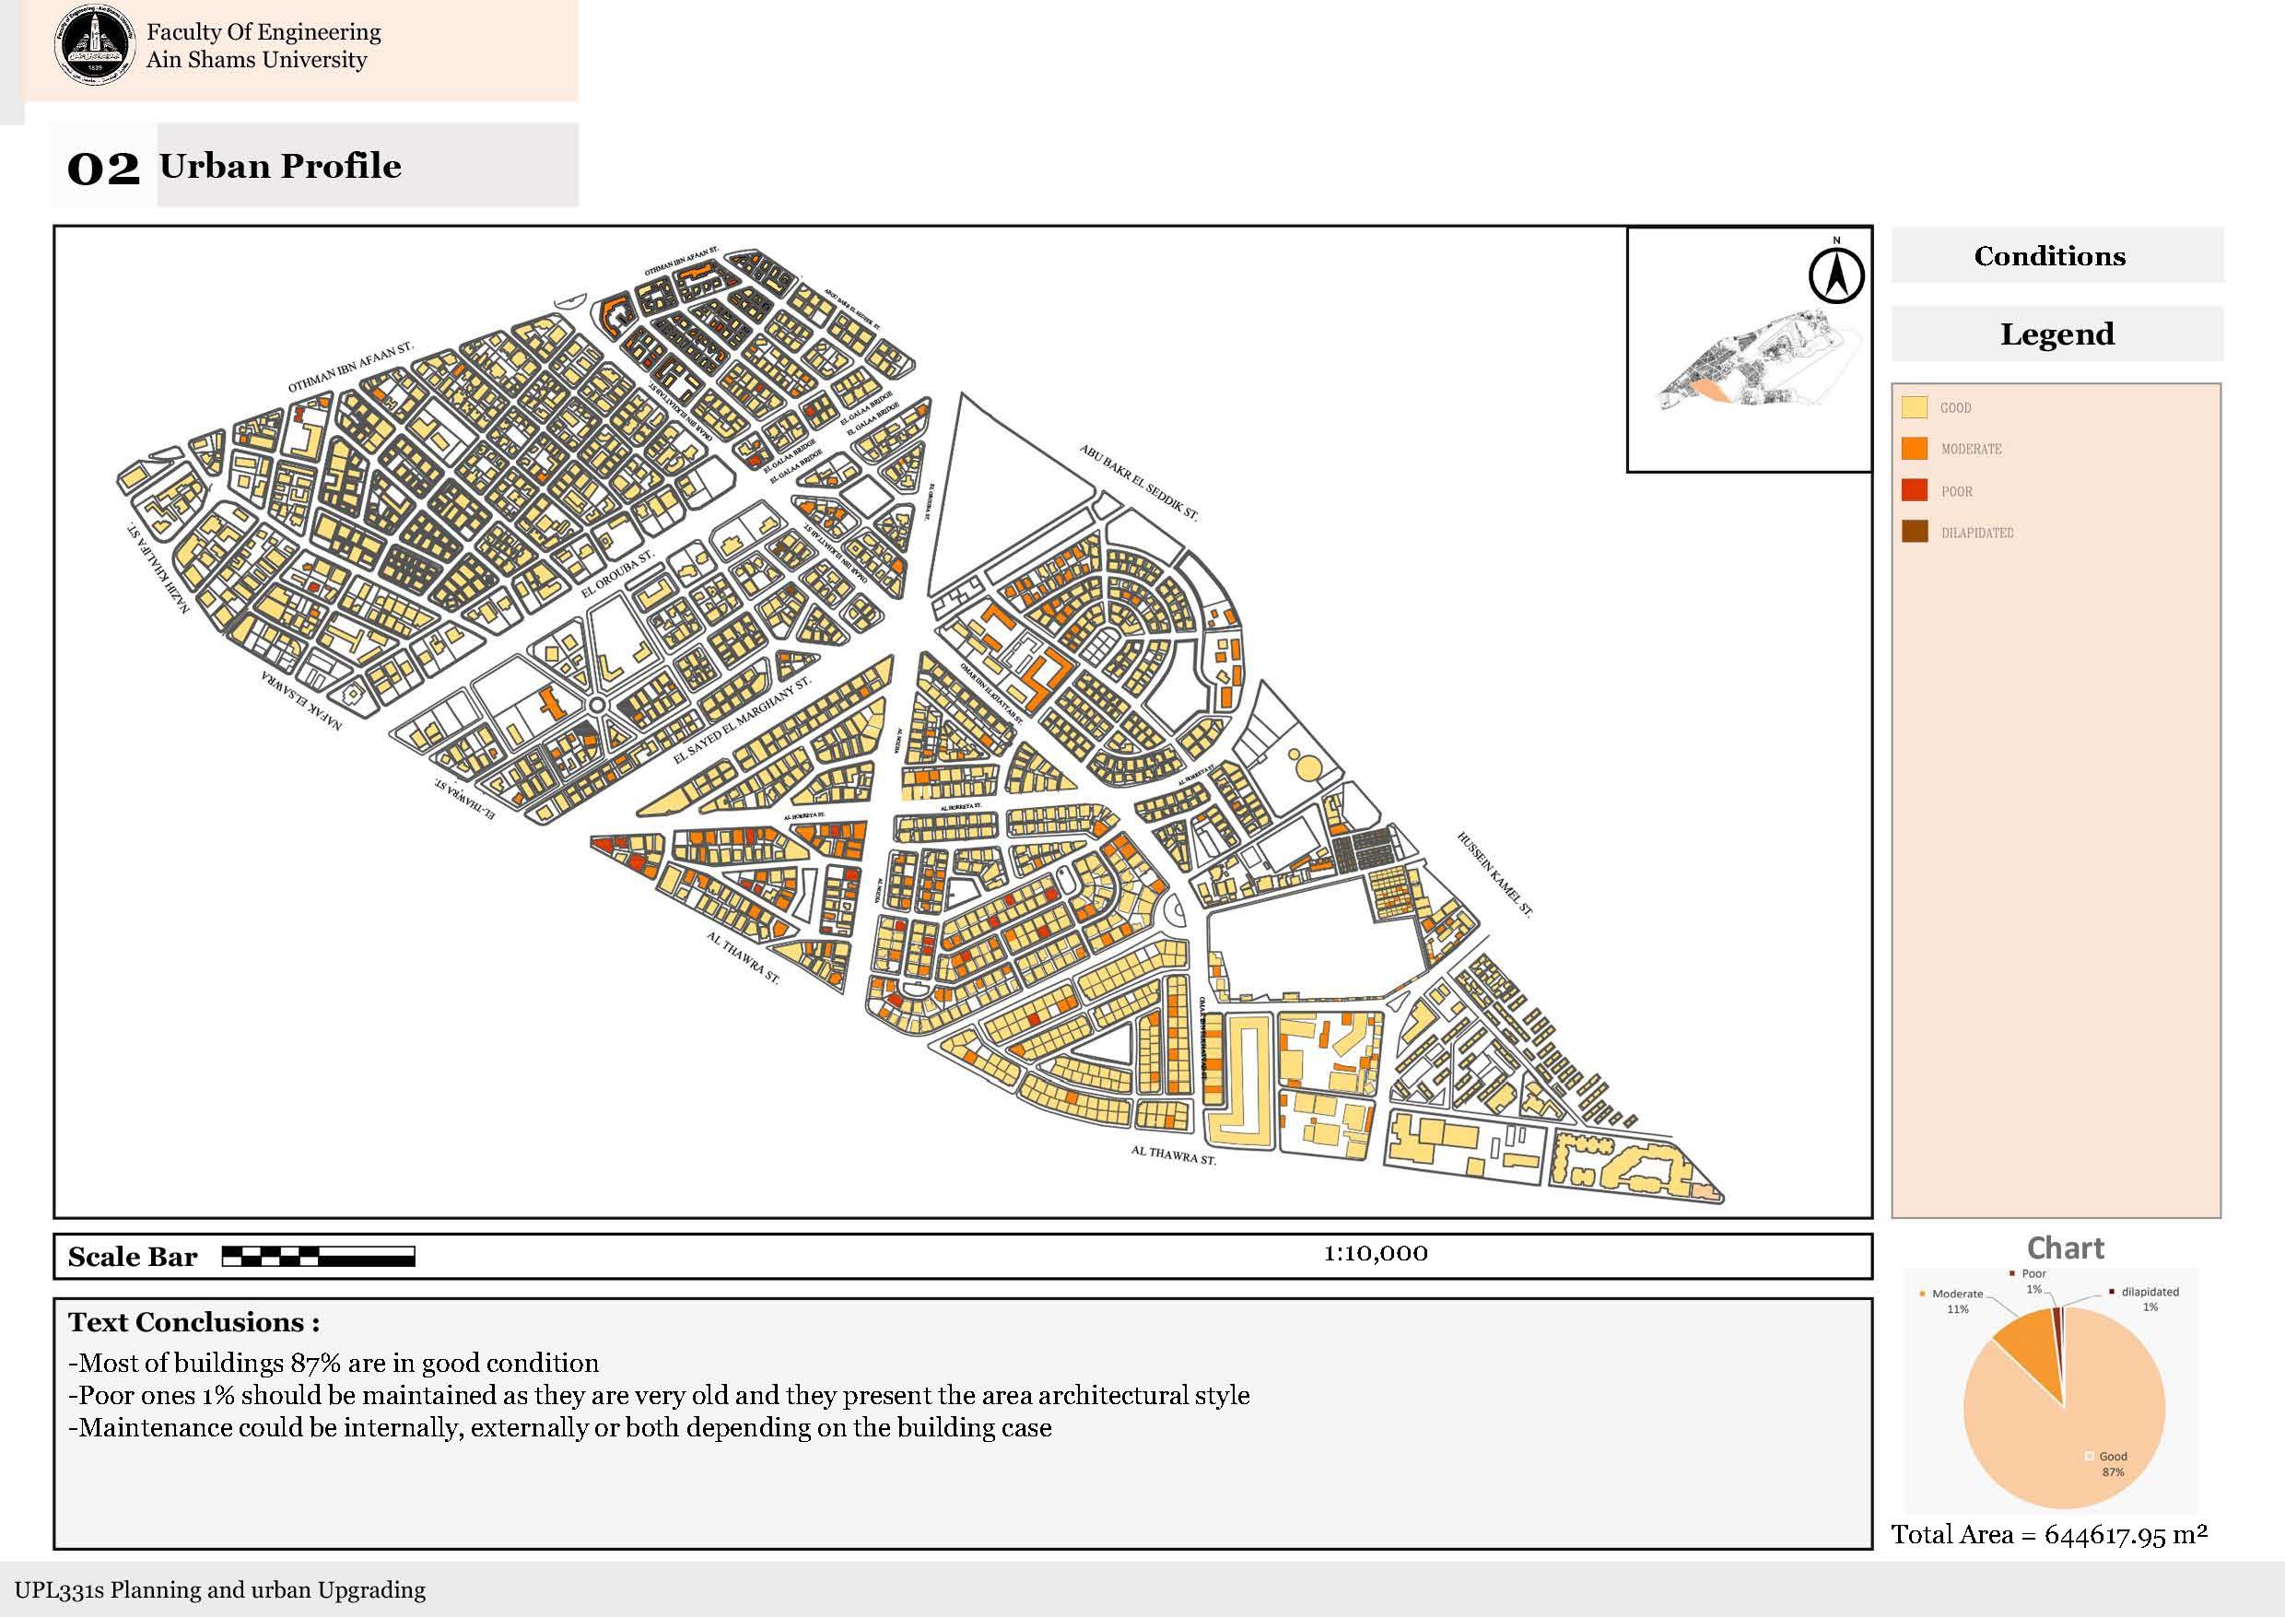
Task: Click the Total Area value text
Action: (2049, 1534)
